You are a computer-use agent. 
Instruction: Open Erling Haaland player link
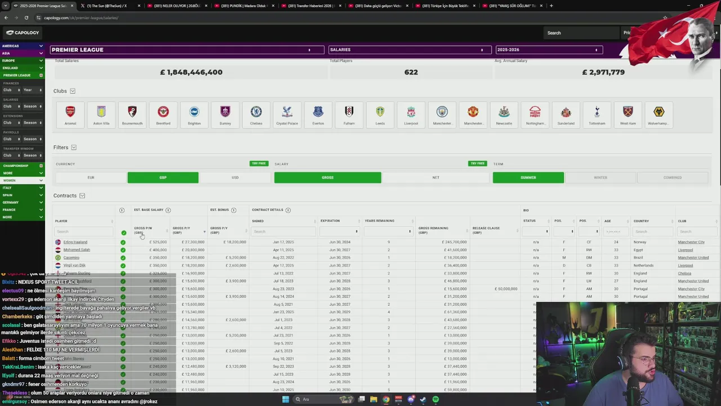pos(75,242)
